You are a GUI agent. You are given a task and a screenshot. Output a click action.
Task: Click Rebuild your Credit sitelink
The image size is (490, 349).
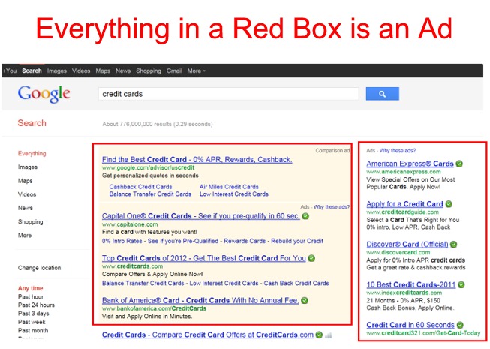[297, 241]
